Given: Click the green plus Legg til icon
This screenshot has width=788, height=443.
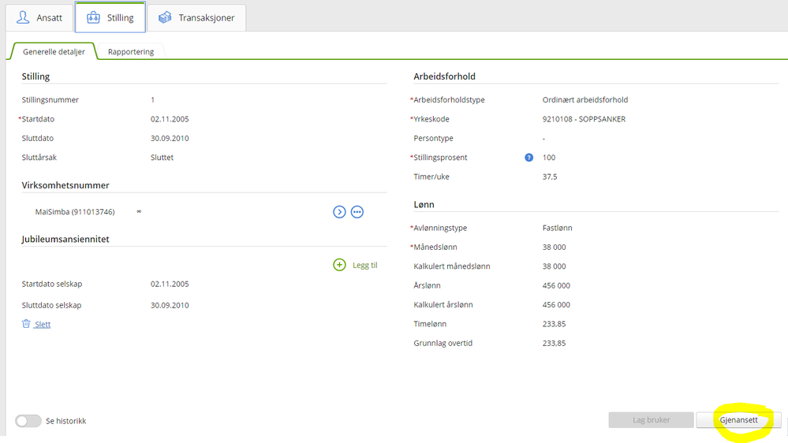Looking at the screenshot, I should point(339,265).
